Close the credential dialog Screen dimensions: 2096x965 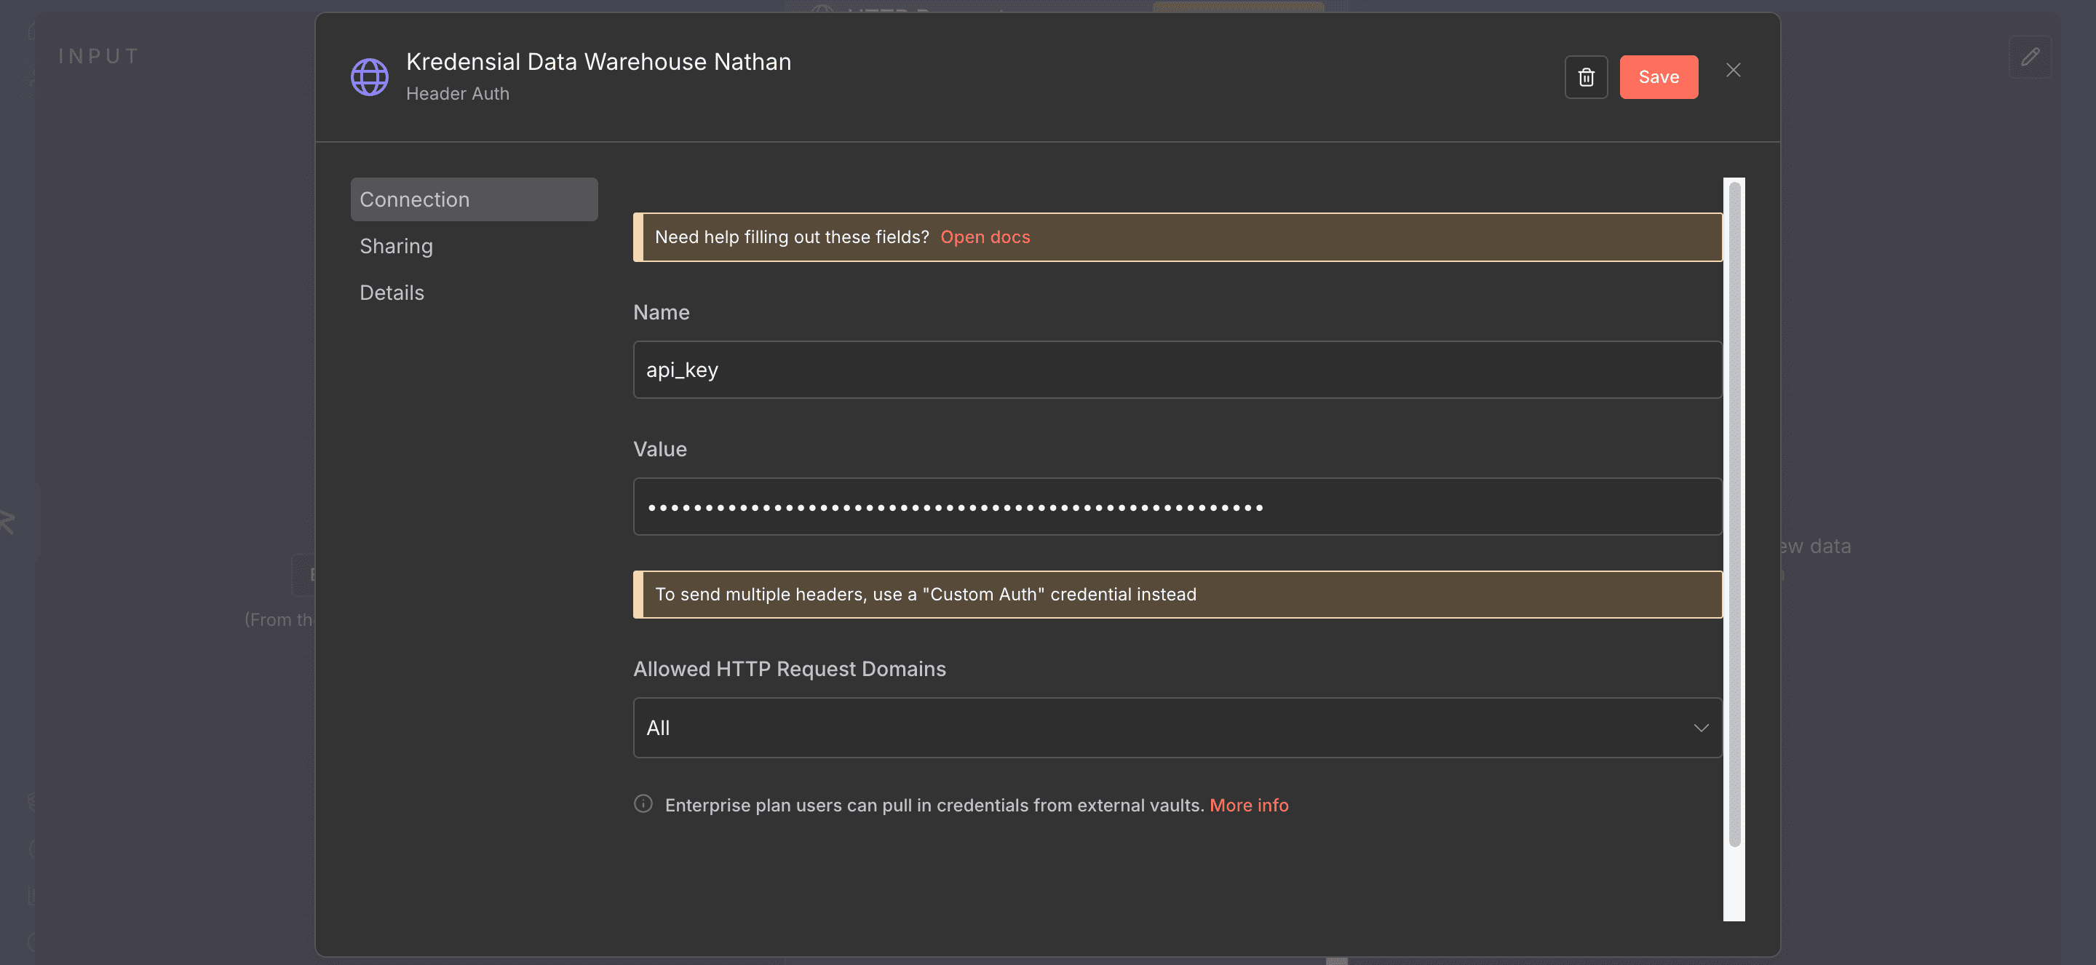(x=1733, y=71)
